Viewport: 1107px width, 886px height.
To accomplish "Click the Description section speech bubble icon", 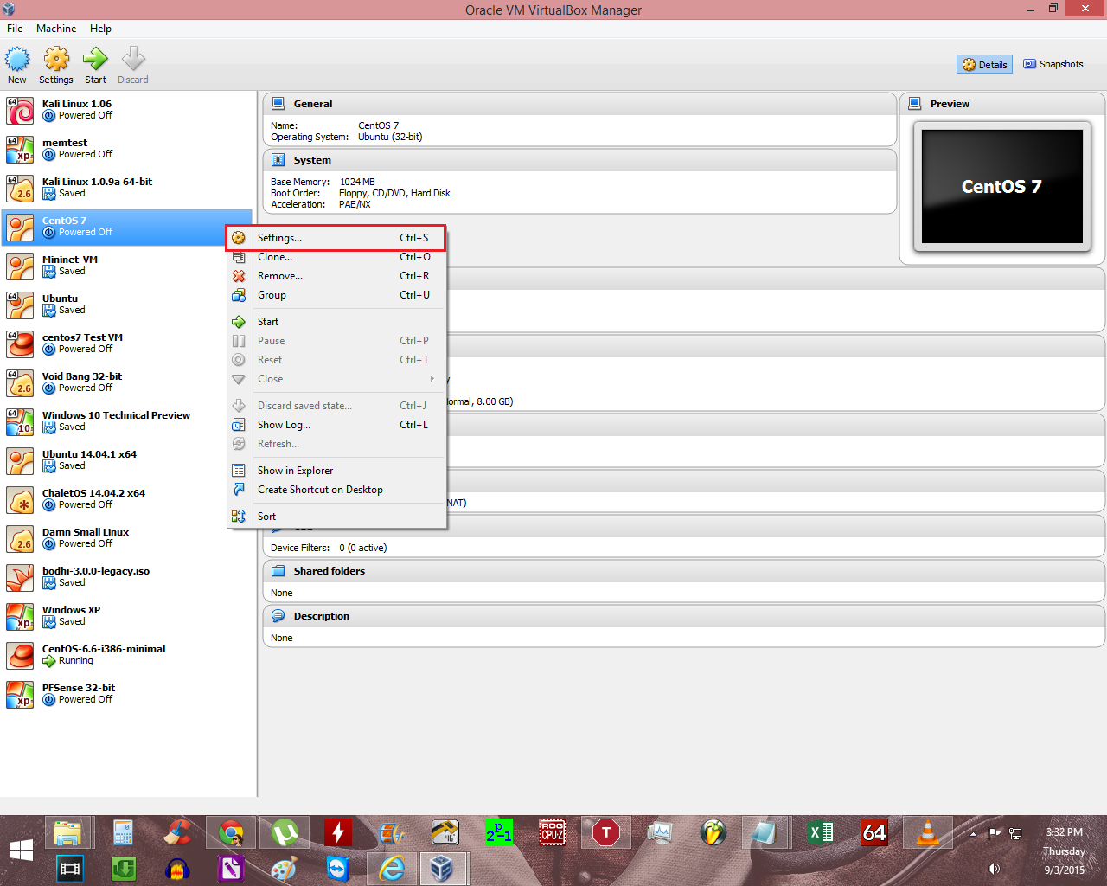I will pyautogui.click(x=278, y=616).
